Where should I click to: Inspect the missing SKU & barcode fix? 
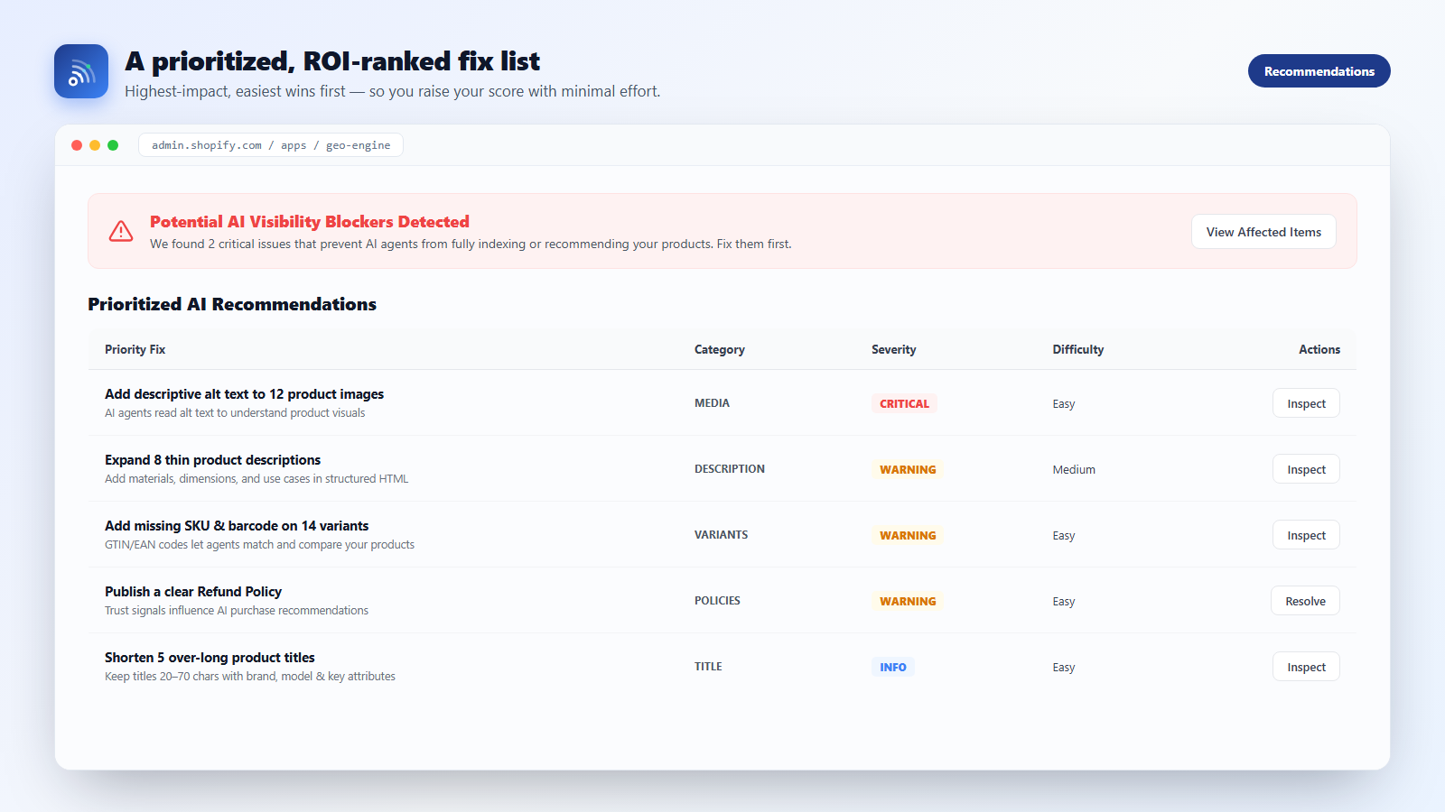[x=1306, y=535]
